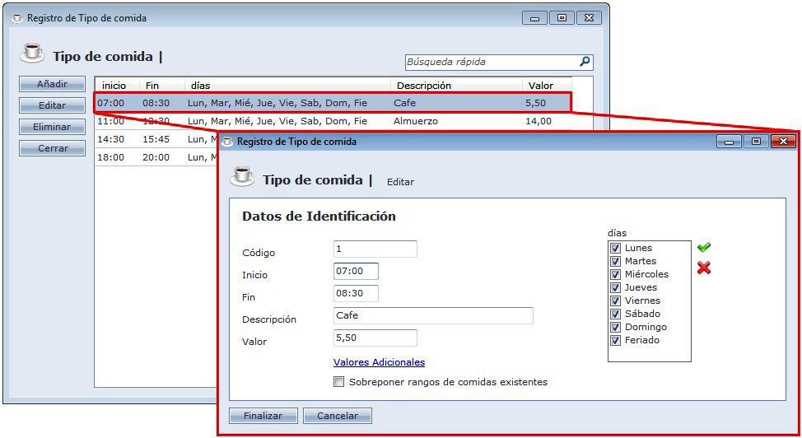Screen dimensions: 802x438
Task: Focus the Descripción field containing Cafe
Action: [x=433, y=316]
